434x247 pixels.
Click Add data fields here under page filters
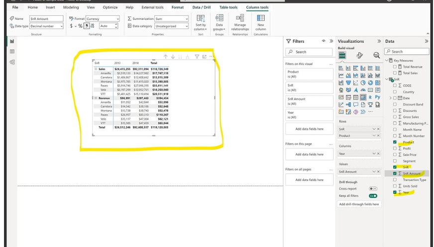[310, 155]
